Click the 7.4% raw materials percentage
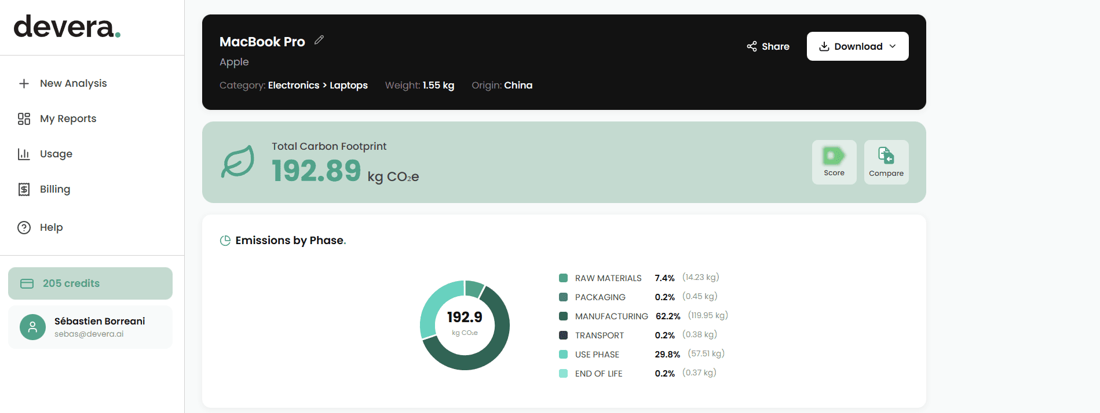1100x413 pixels. pos(665,278)
